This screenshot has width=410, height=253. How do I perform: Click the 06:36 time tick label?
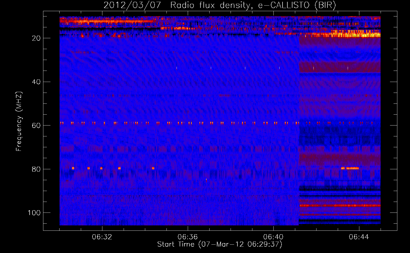188,237
